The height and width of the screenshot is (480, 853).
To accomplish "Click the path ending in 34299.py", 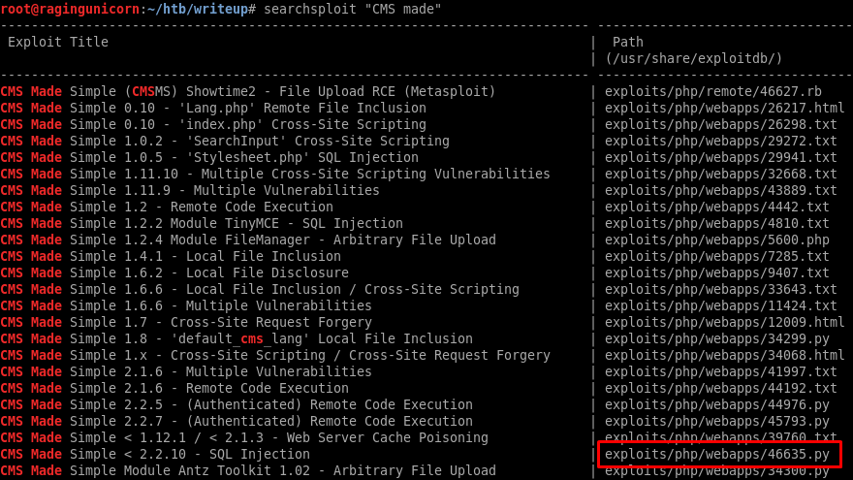I will pos(717,338).
